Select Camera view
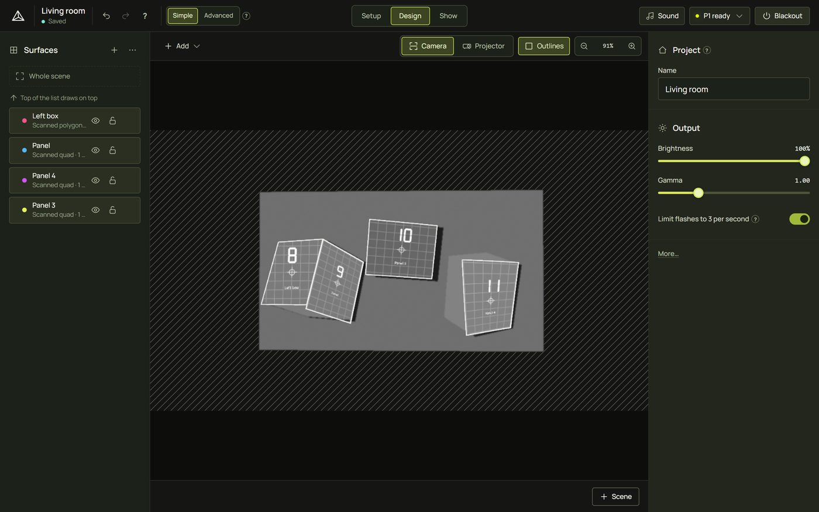 tap(428, 46)
